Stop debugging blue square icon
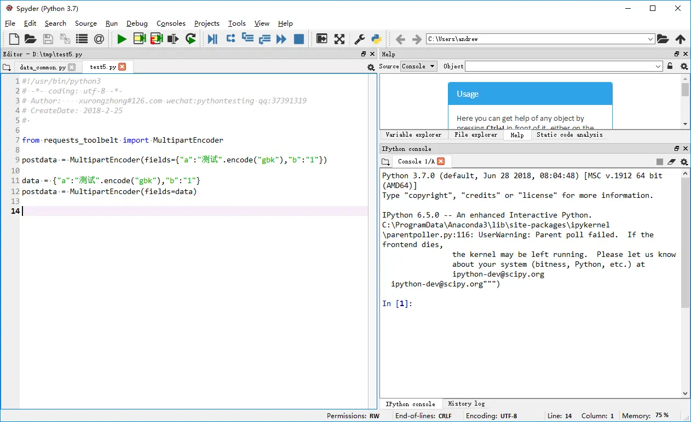691x422 pixels. coord(299,39)
